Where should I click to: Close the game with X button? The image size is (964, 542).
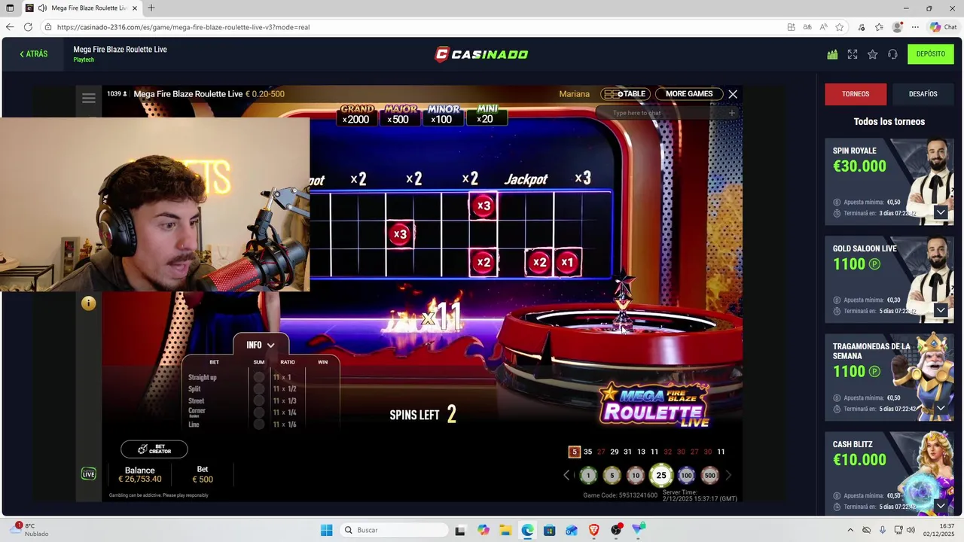tap(733, 94)
